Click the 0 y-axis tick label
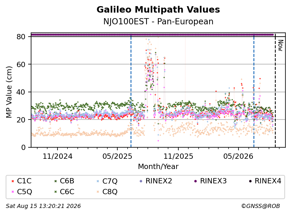The width and height of the screenshot is (291, 215). [23, 148]
